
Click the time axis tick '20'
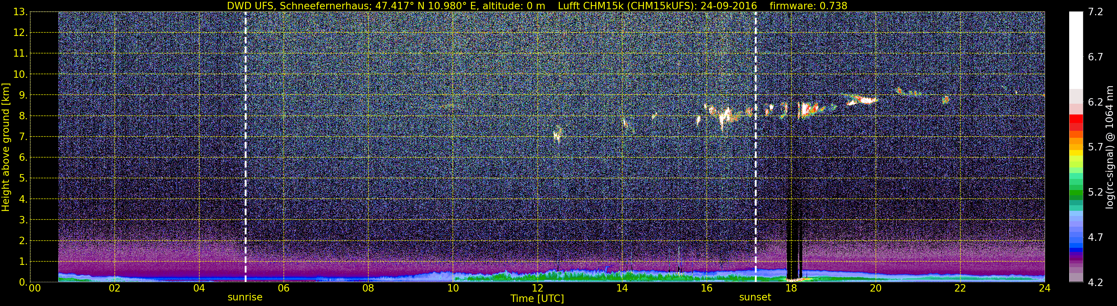coord(876,289)
